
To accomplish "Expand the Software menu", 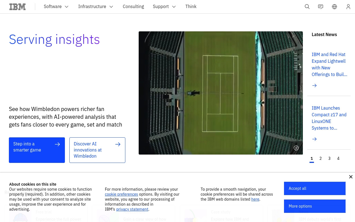I will 56,7.
